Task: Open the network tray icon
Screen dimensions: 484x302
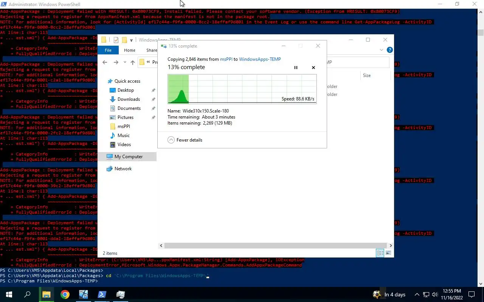Action: click(426, 294)
